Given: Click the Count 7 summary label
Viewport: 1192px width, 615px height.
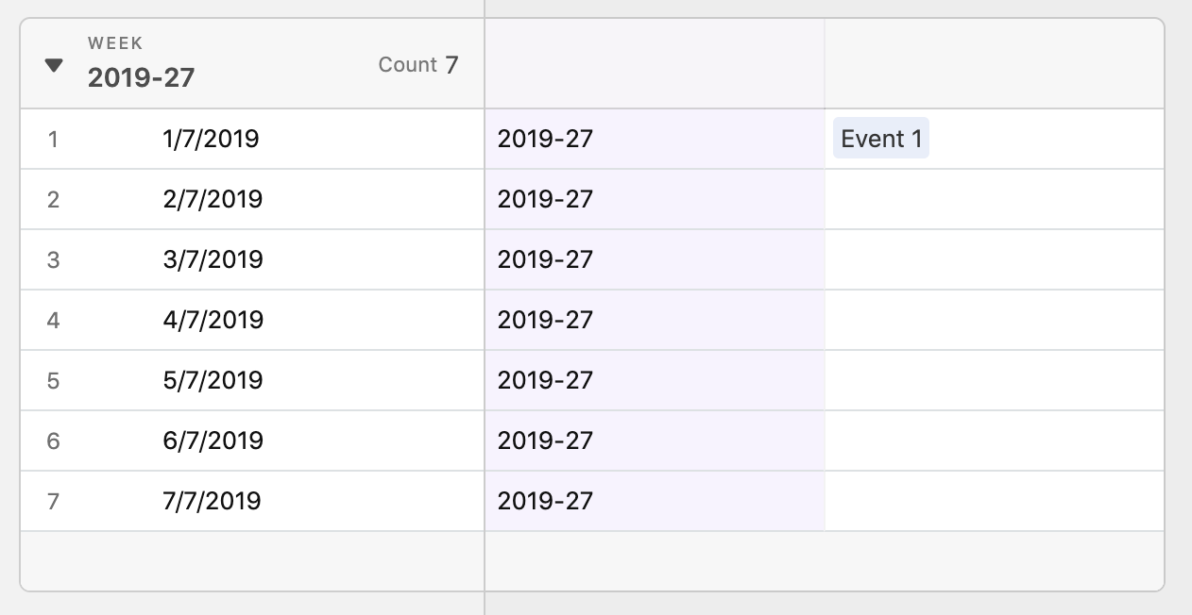Looking at the screenshot, I should [x=418, y=65].
